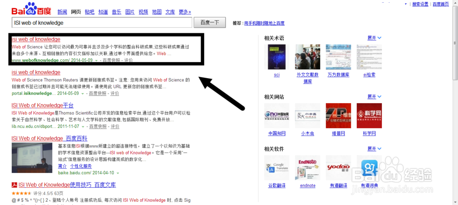458x205 pixels.
Task: Open 百度快照 for the lib.ncu.edu.cn result
Action: pos(98,126)
